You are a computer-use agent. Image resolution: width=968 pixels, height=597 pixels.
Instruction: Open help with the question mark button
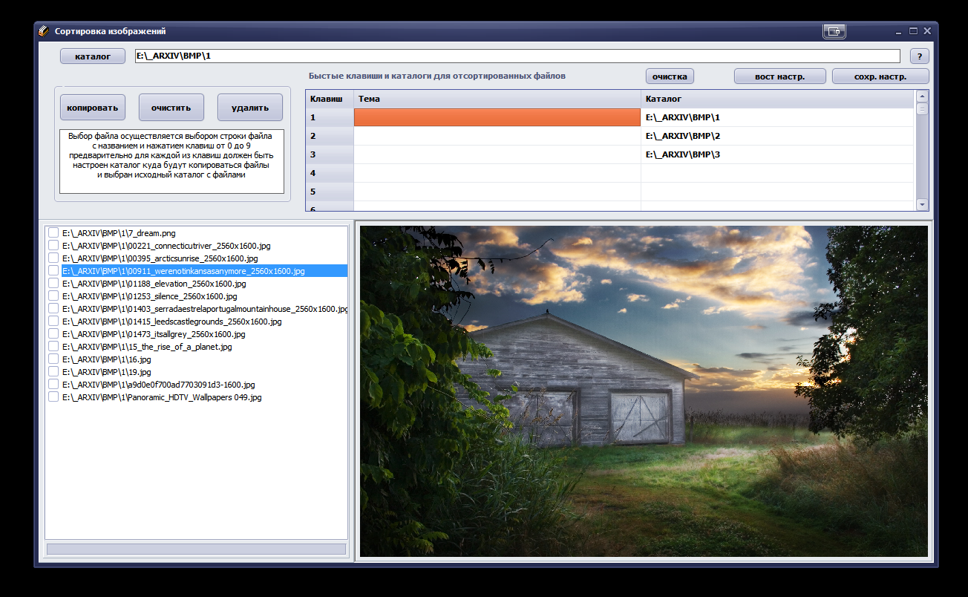(919, 56)
